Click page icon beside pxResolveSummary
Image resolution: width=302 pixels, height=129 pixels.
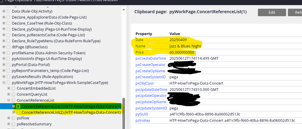(13, 124)
